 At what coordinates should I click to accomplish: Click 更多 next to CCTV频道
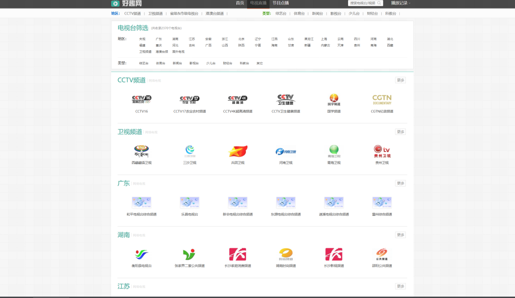(x=399, y=79)
